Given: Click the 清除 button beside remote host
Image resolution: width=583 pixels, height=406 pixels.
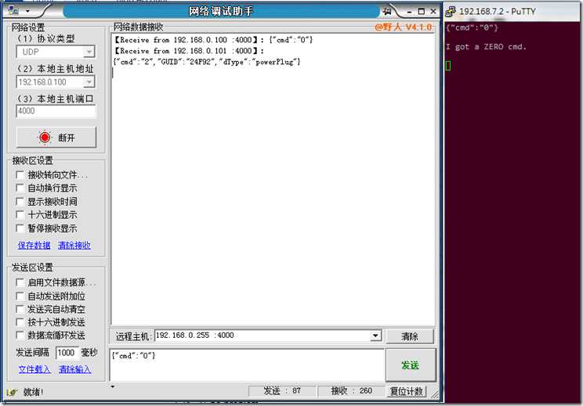Looking at the screenshot, I should 410,336.
